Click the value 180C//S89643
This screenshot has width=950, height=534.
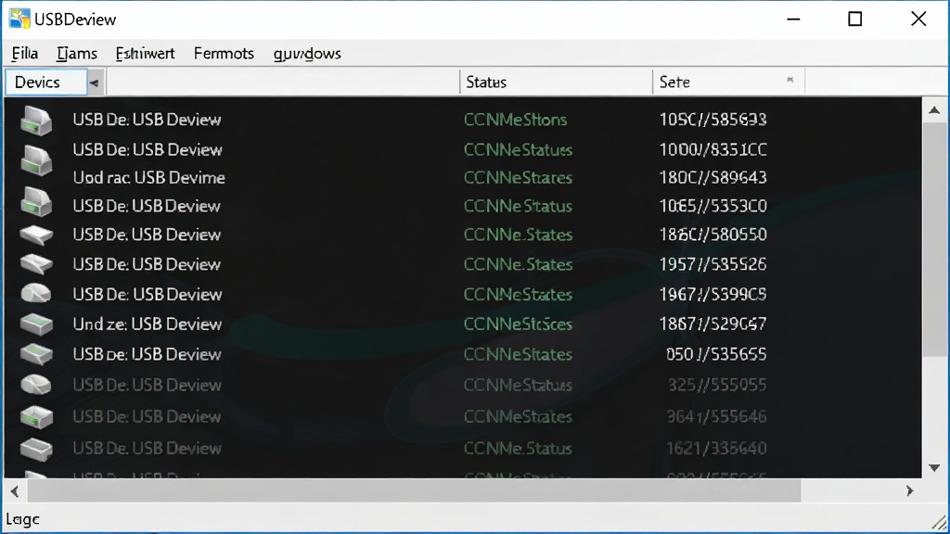713,178
